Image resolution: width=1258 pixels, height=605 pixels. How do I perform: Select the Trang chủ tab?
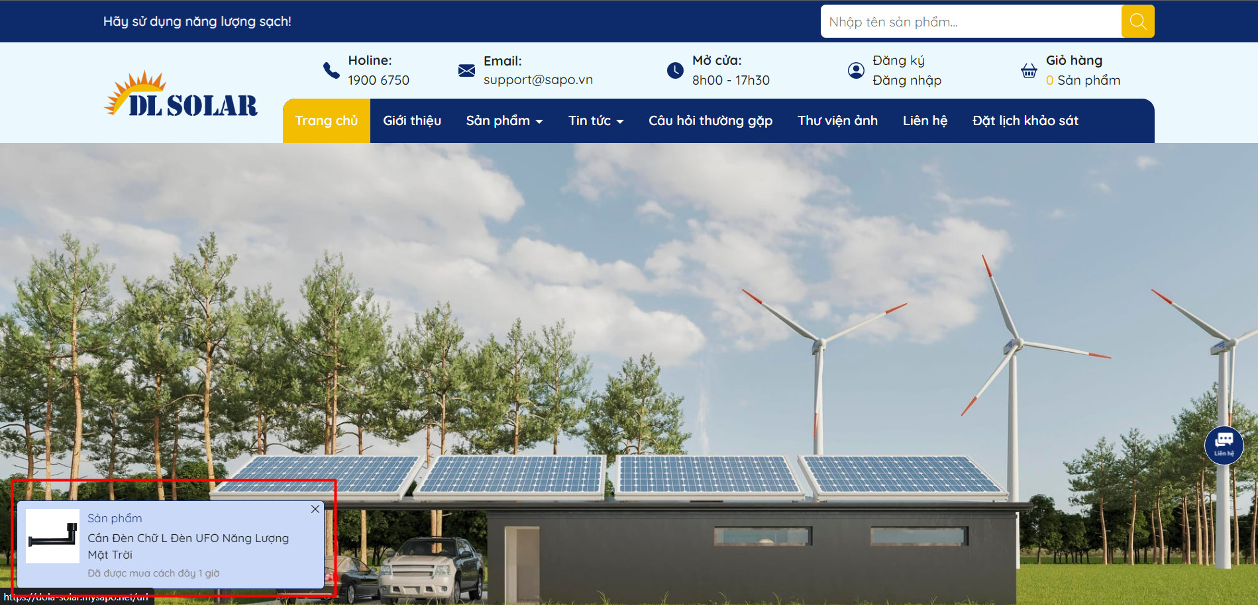coord(327,120)
